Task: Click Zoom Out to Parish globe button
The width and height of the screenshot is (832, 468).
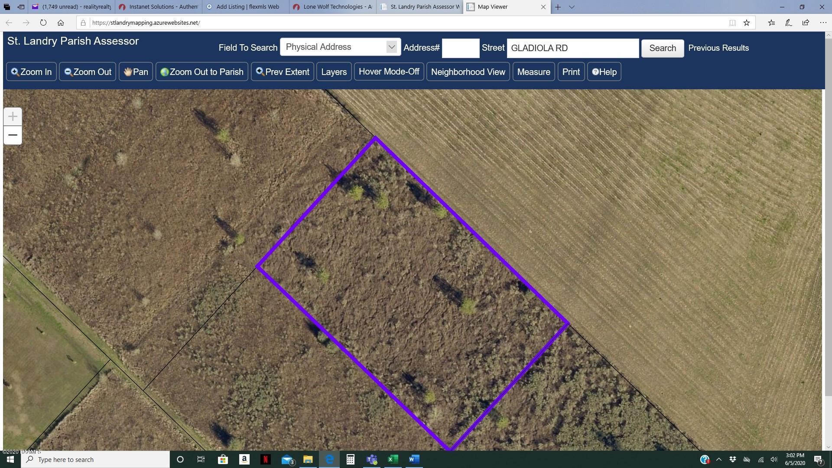Action: (202, 72)
